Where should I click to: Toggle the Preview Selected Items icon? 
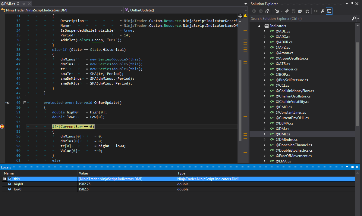(x=329, y=11)
